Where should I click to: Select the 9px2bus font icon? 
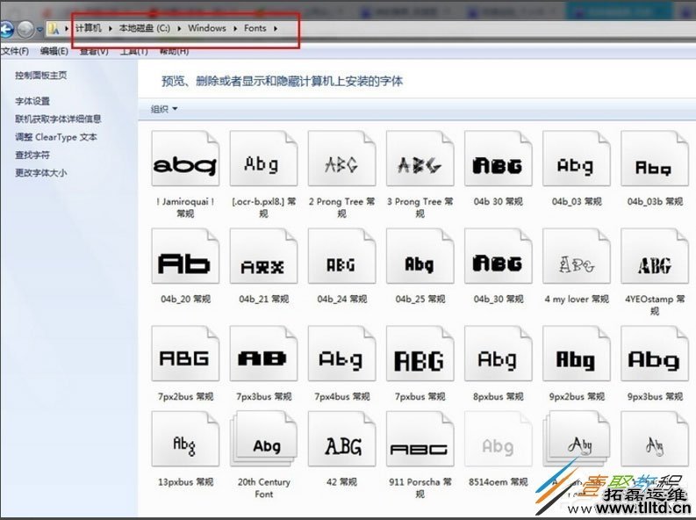pos(576,353)
